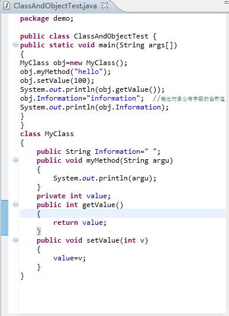
Task: Click on 'package demo;' line
Action: point(47,18)
